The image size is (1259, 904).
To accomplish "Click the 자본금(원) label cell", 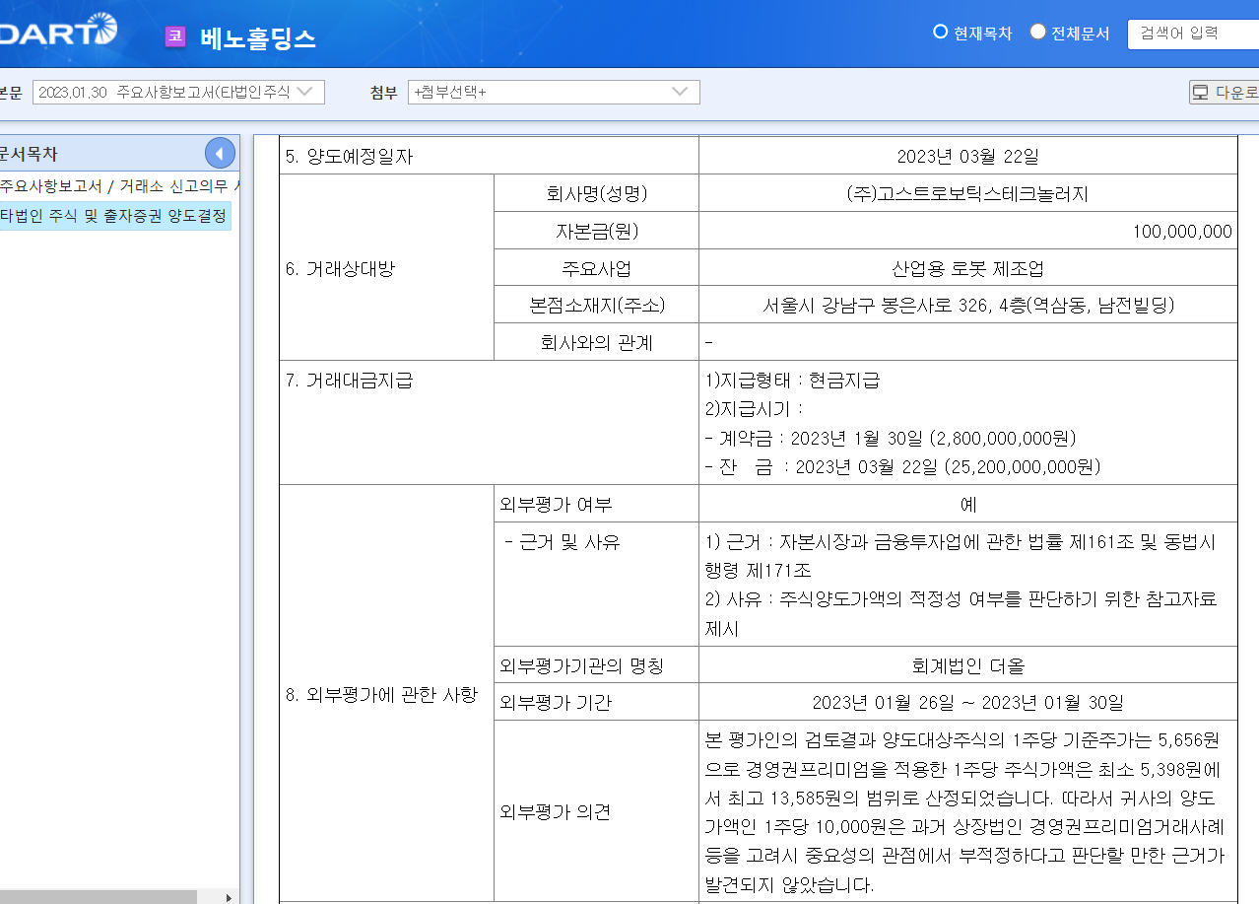I will (x=596, y=231).
